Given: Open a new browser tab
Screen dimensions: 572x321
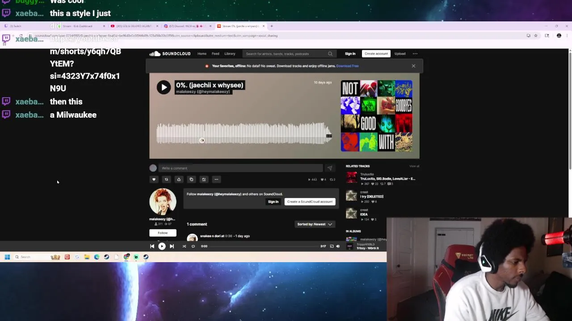Looking at the screenshot, I should pyautogui.click(x=271, y=26).
